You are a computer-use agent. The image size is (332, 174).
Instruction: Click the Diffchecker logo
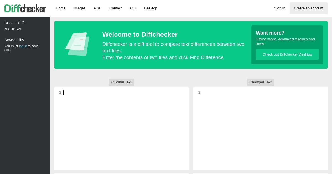click(x=25, y=8)
